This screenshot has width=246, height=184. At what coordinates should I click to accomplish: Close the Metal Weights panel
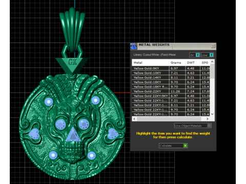(x=213, y=46)
